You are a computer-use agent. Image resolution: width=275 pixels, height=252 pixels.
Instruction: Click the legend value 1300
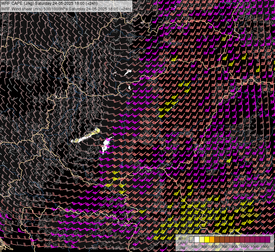pos(255,247)
